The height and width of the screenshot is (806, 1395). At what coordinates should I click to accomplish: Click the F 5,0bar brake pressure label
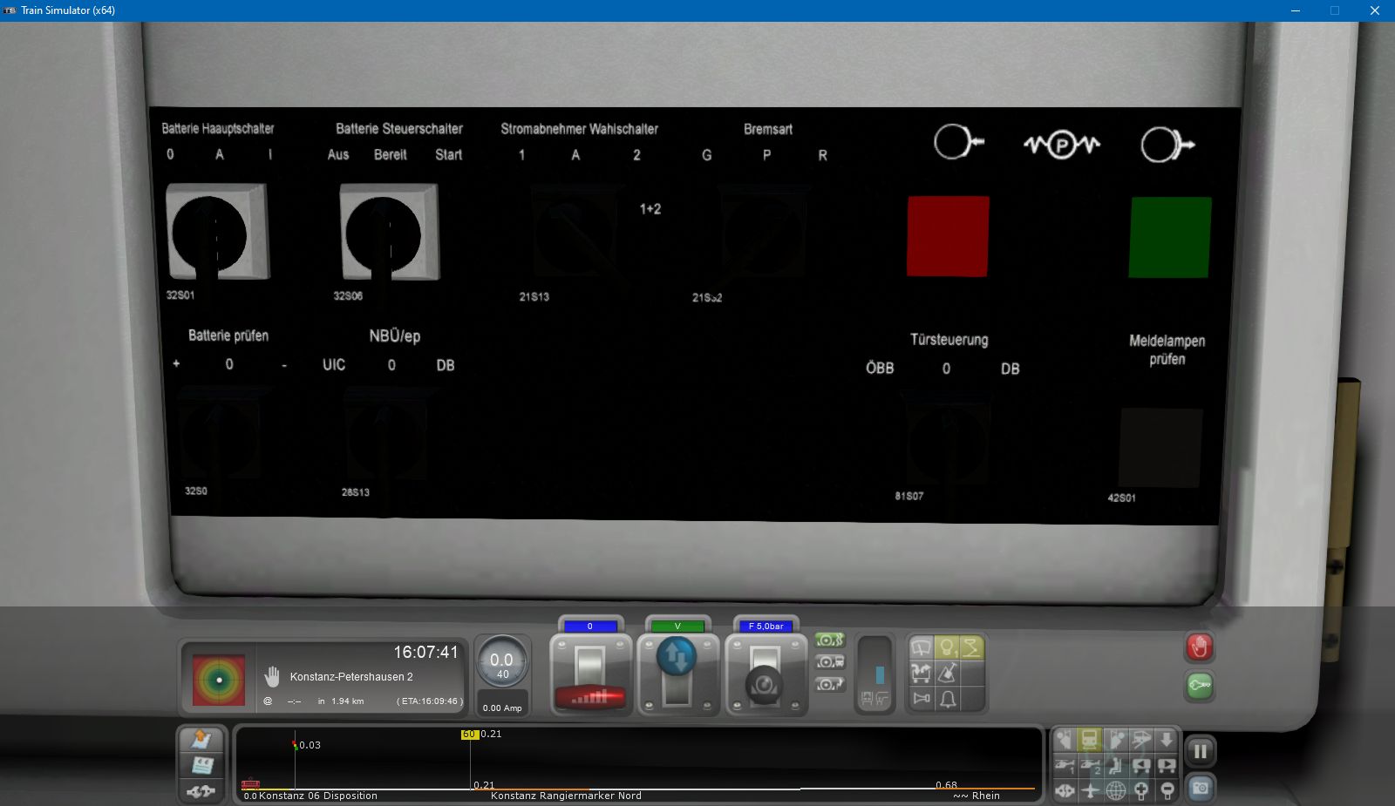click(x=766, y=626)
